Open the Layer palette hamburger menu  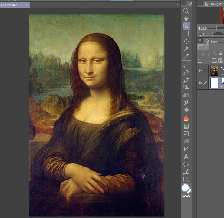click(x=200, y=41)
